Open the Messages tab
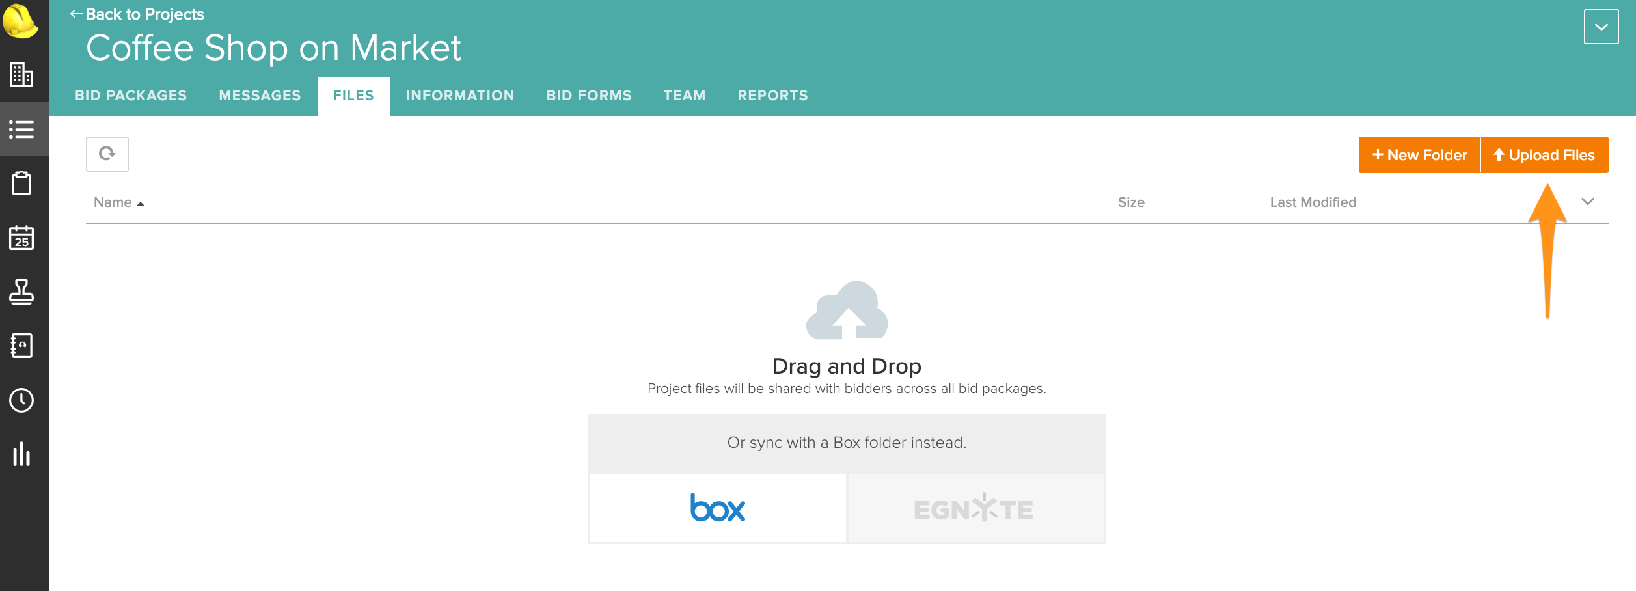Screen dimensions: 1636x591 click(260, 96)
